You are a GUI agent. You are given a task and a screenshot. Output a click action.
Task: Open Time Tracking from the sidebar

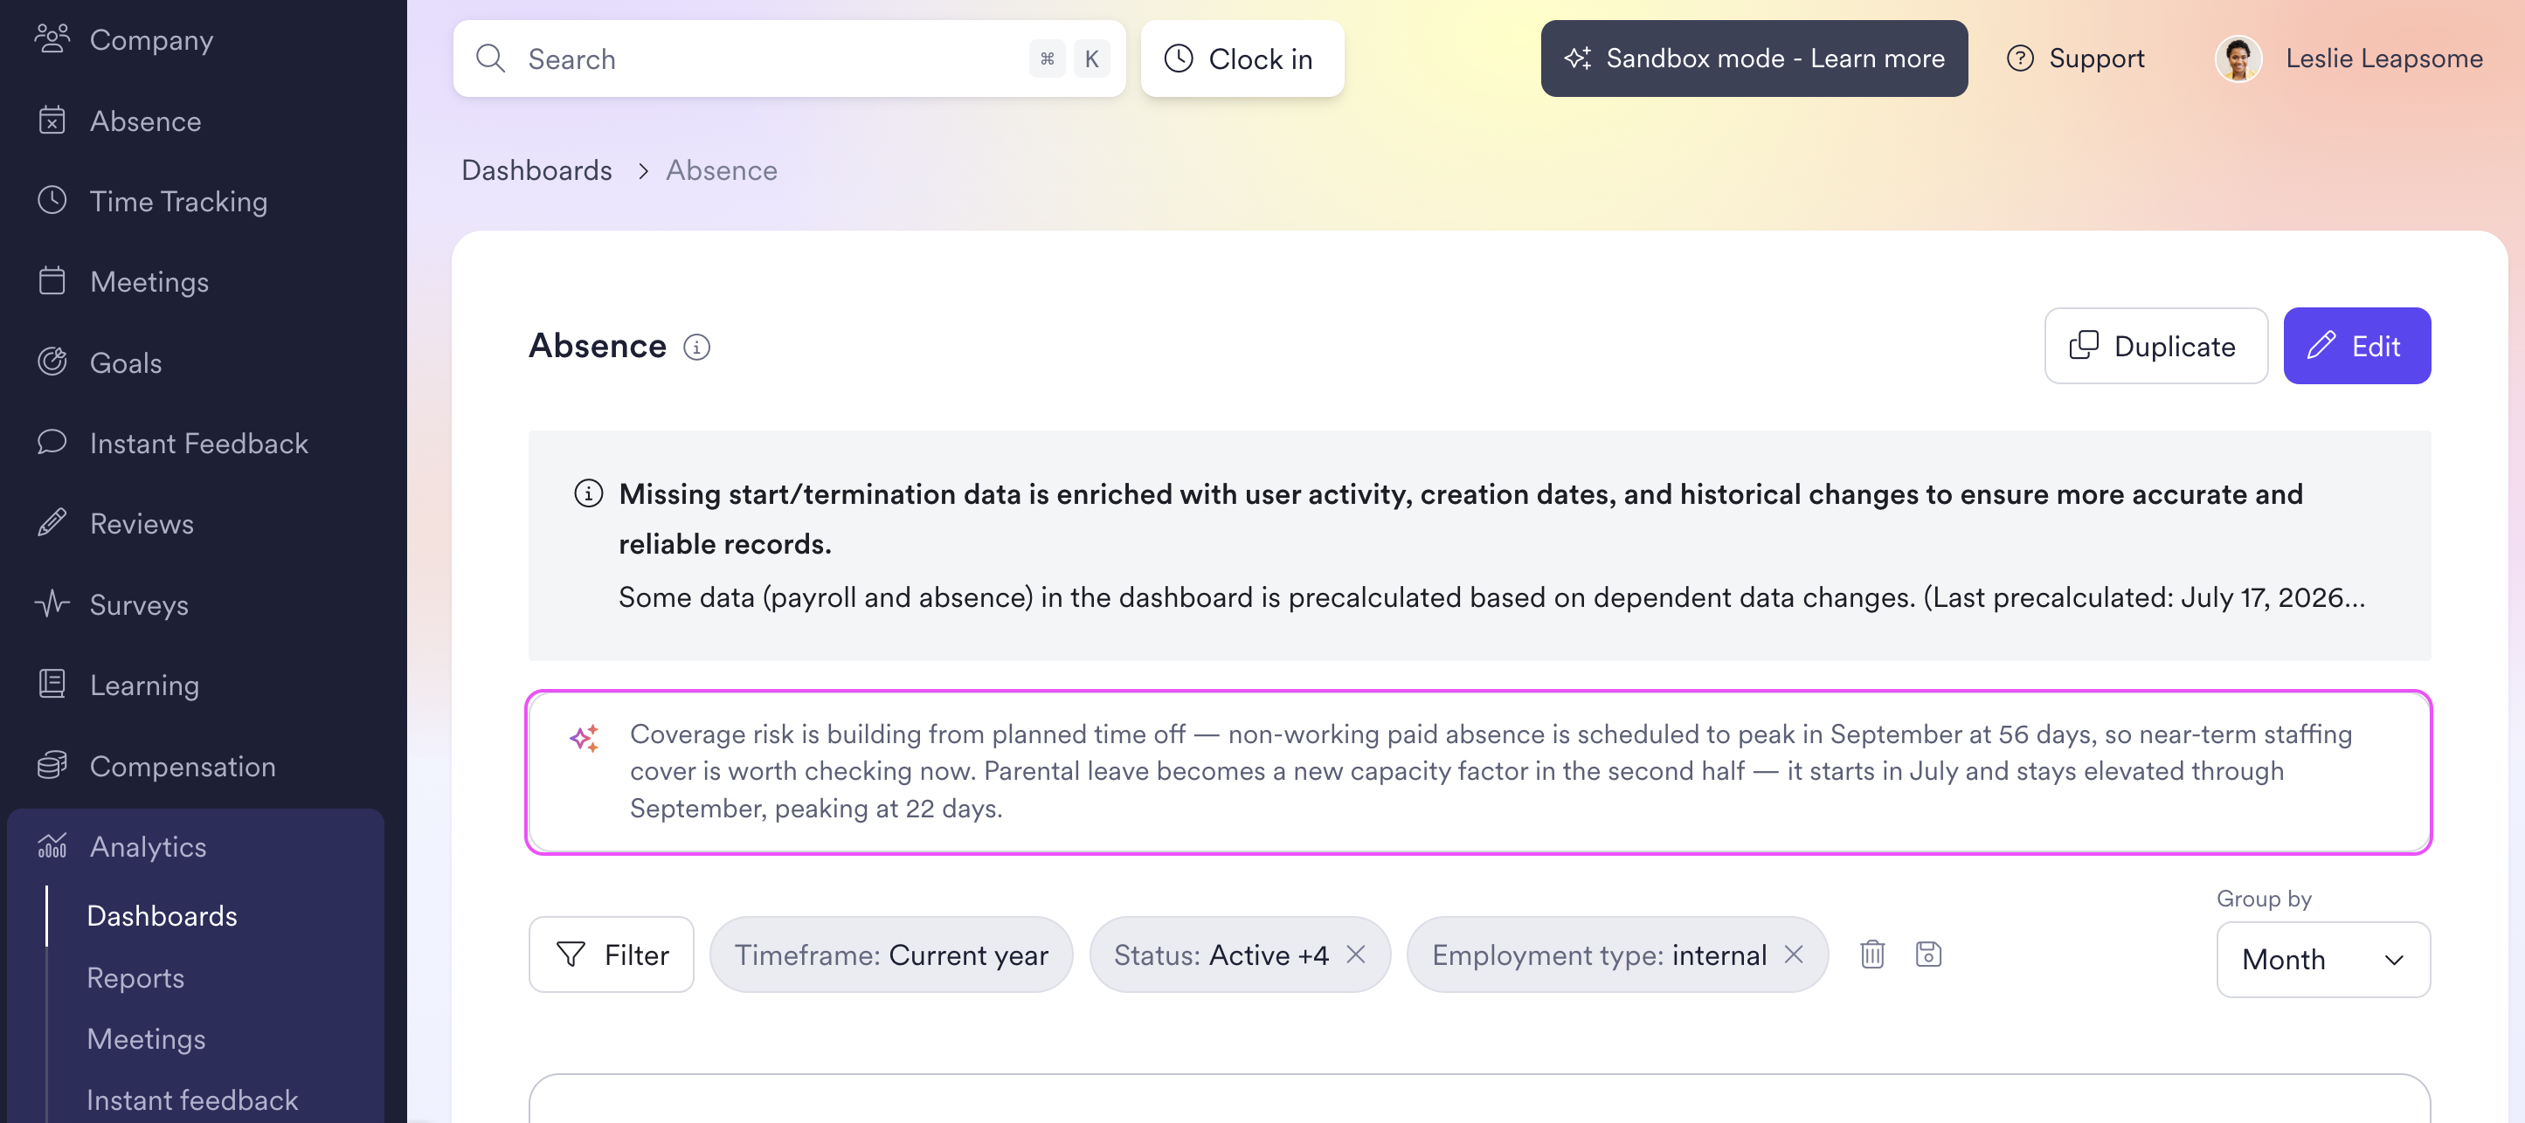[178, 202]
